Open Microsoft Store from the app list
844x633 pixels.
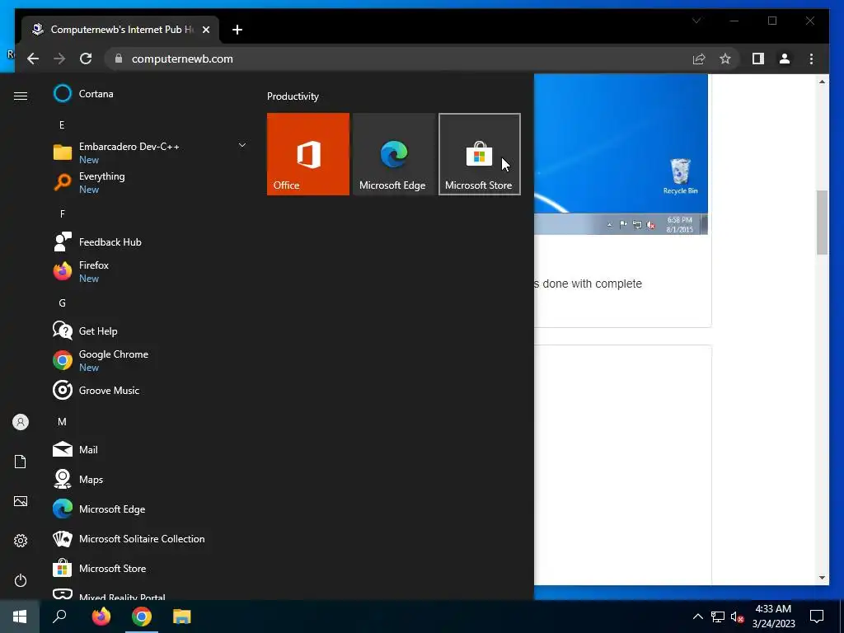click(x=148, y=569)
